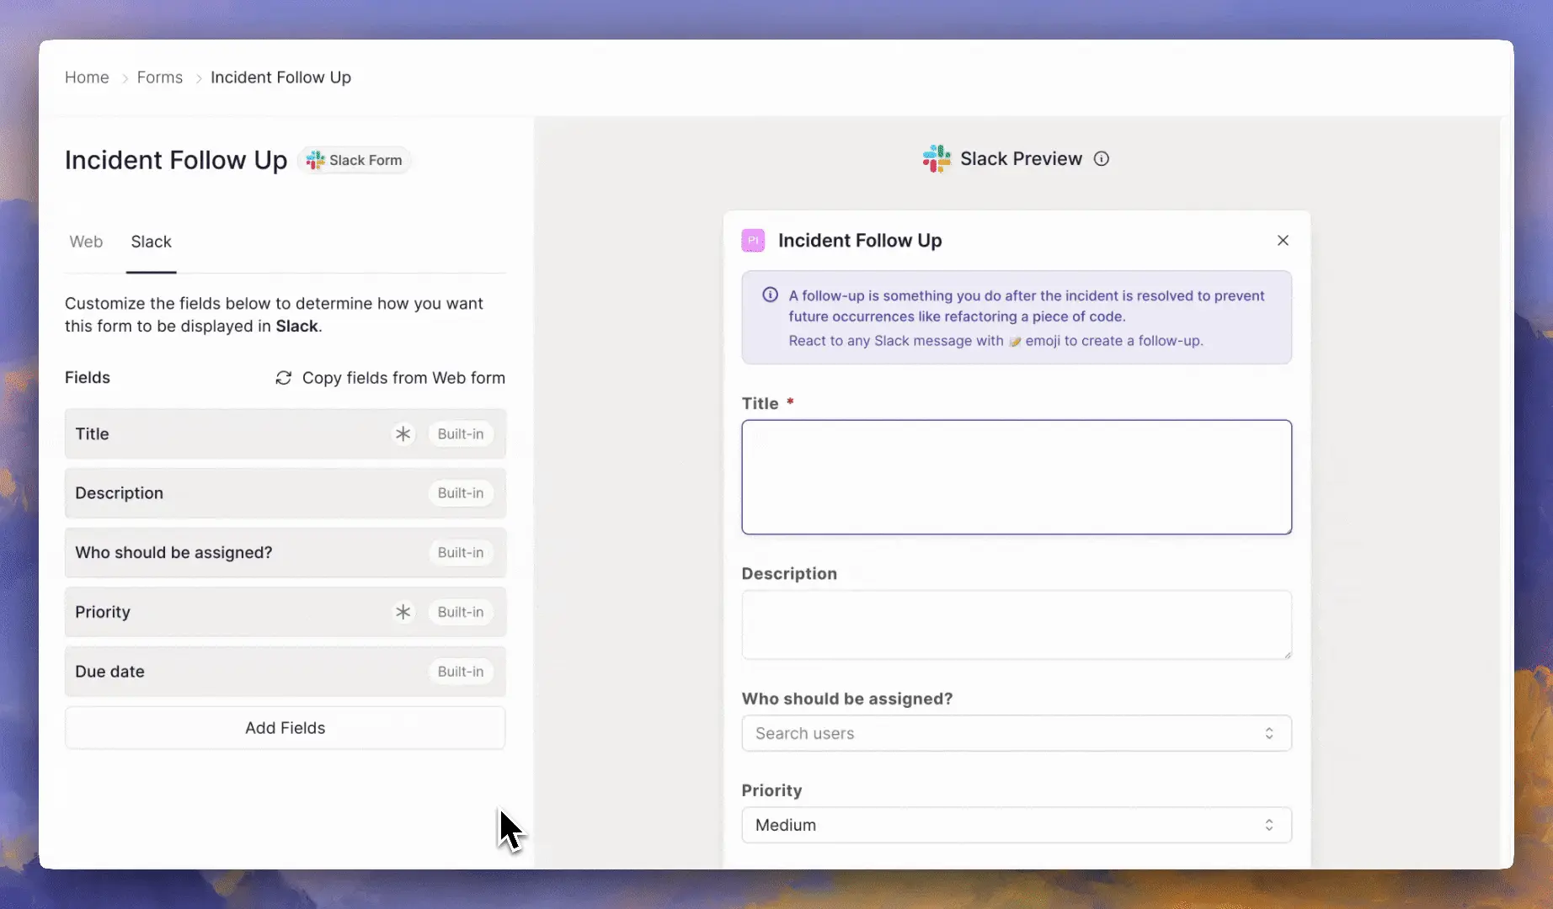1553x909 pixels.
Task: Click the Slack Preview info icon
Action: point(1102,159)
